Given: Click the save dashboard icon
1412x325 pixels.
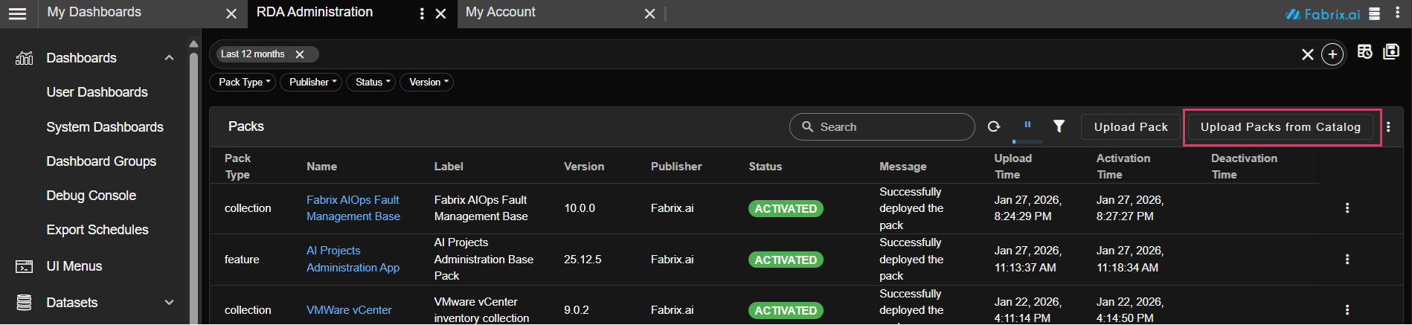Looking at the screenshot, I should click(x=1390, y=52).
